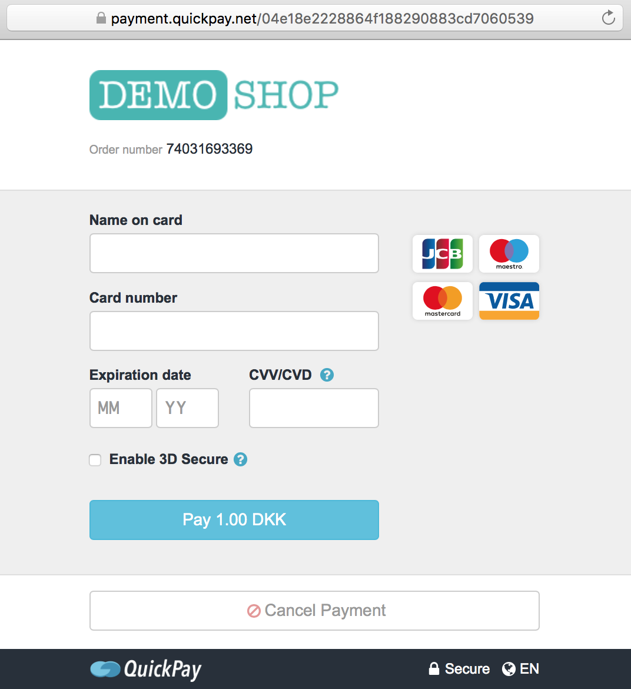Choose the Mastercard logo
Image resolution: width=631 pixels, height=689 pixels.
[442, 301]
